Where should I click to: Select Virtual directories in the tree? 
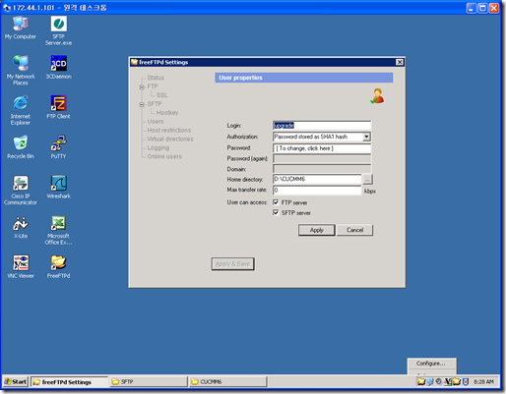click(x=170, y=140)
